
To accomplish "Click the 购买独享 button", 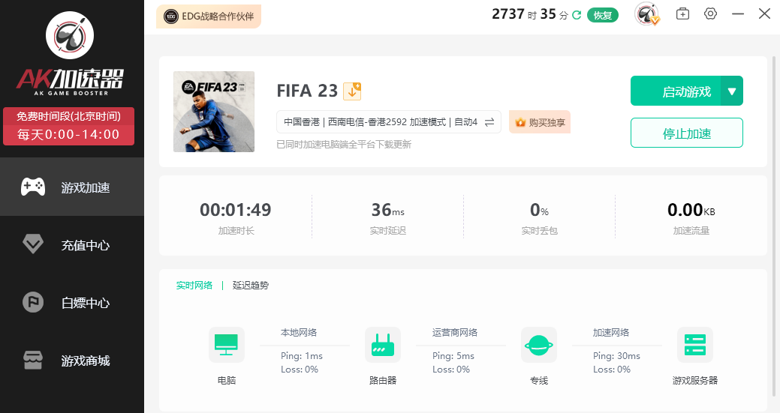I will (x=540, y=122).
